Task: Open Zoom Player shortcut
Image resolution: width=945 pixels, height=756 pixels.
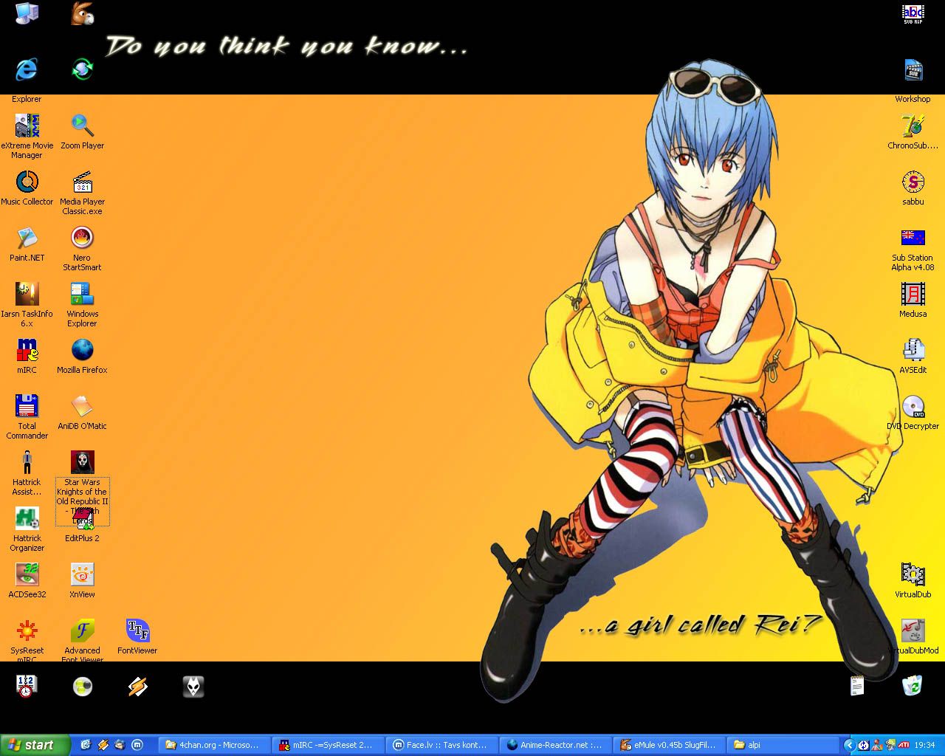Action: click(82, 126)
